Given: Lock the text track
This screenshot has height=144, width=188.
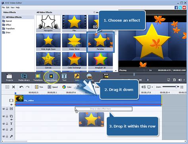Looking at the screenshot, I should tap(7, 124).
